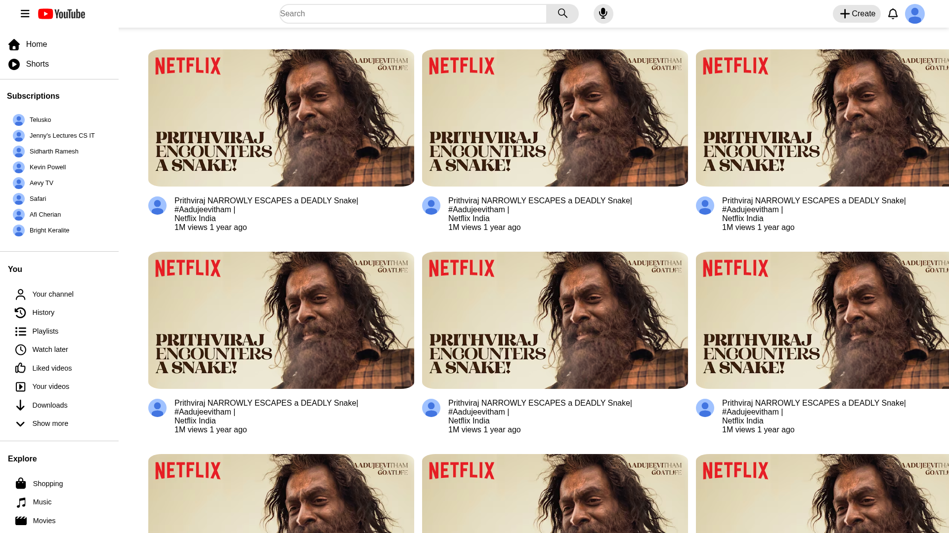This screenshot has width=949, height=533.
Task: Play the first video thumbnail in the second row
Action: pyautogui.click(x=281, y=320)
